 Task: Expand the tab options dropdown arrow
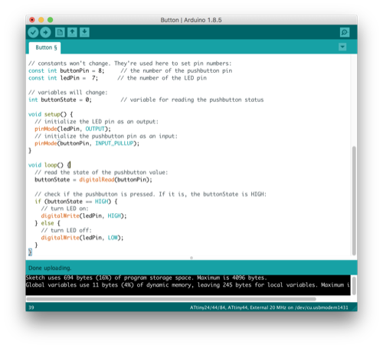tap(342, 47)
